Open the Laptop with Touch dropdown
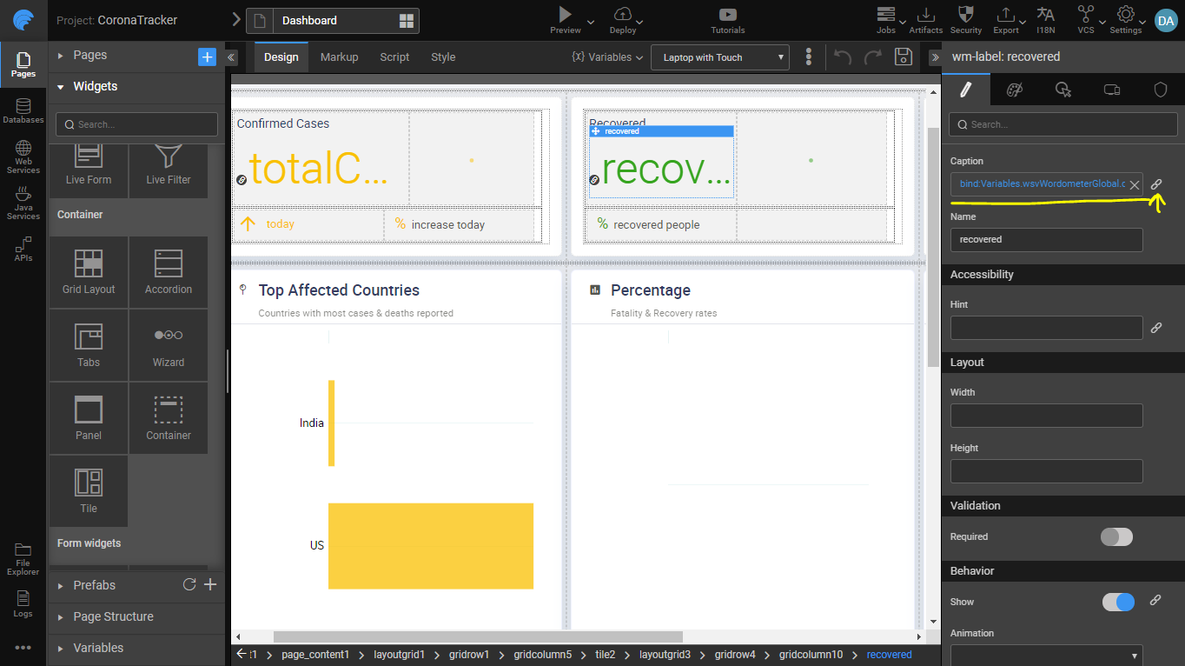This screenshot has width=1185, height=666. 719,57
